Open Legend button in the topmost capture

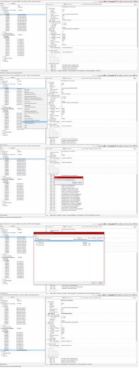pos(136,4)
